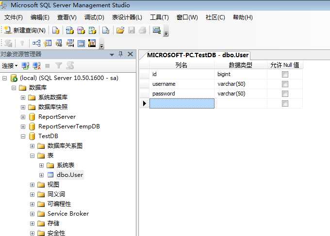Screen dimensions: 330x236
Task: Toggle Allow Null checkbox for password column
Action: [x=285, y=94]
